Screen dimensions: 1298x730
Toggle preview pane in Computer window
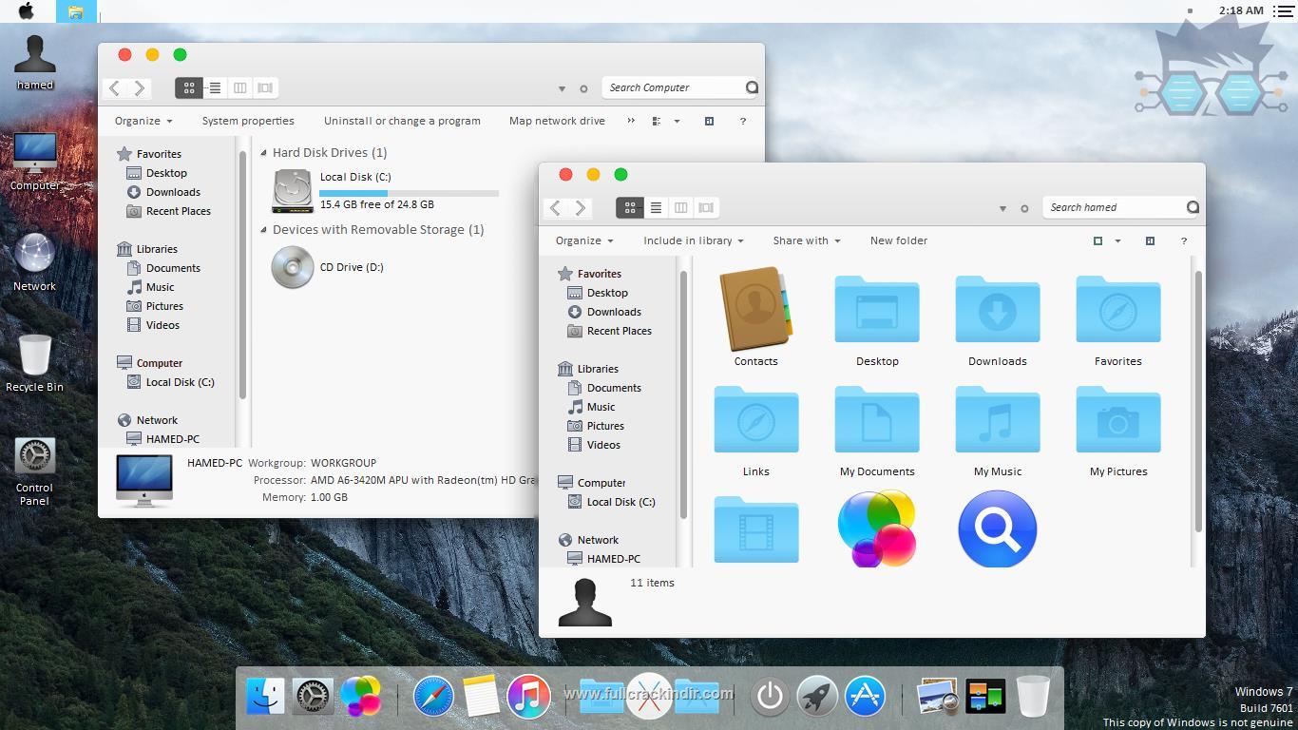[709, 121]
